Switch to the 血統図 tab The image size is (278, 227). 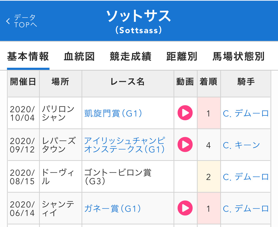[x=79, y=56]
